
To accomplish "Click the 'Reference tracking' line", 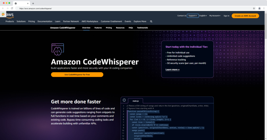I will [x=176, y=60].
